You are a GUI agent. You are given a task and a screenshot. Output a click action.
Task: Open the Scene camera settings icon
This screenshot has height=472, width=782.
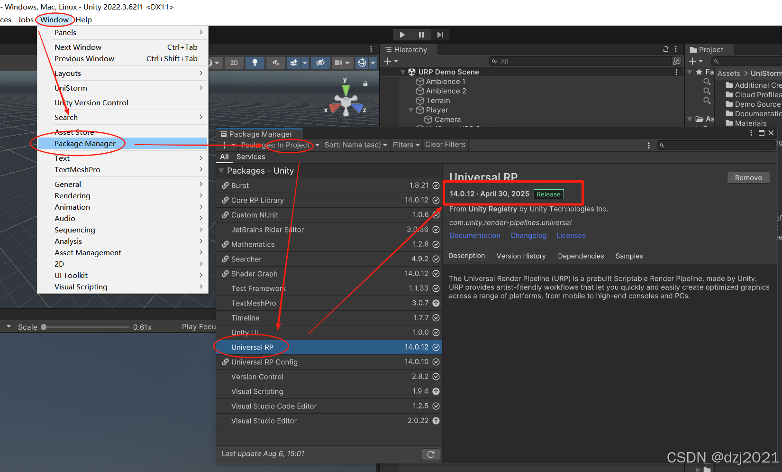click(338, 63)
